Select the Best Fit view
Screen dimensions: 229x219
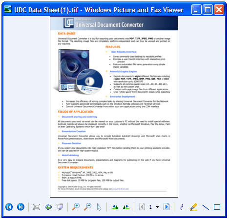37,207
